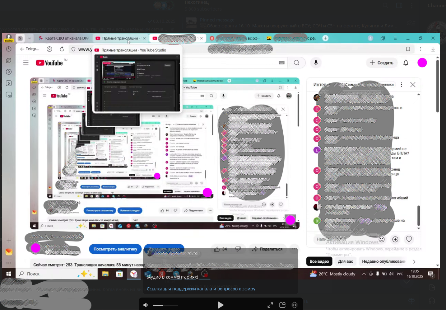Open the Telegram pinned message Обзор фронта 16.10
This screenshot has height=310, width=446.
299,23
